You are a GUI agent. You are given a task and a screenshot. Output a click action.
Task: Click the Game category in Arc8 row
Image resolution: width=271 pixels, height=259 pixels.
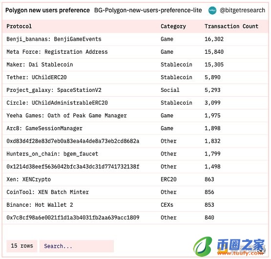pos(167,129)
